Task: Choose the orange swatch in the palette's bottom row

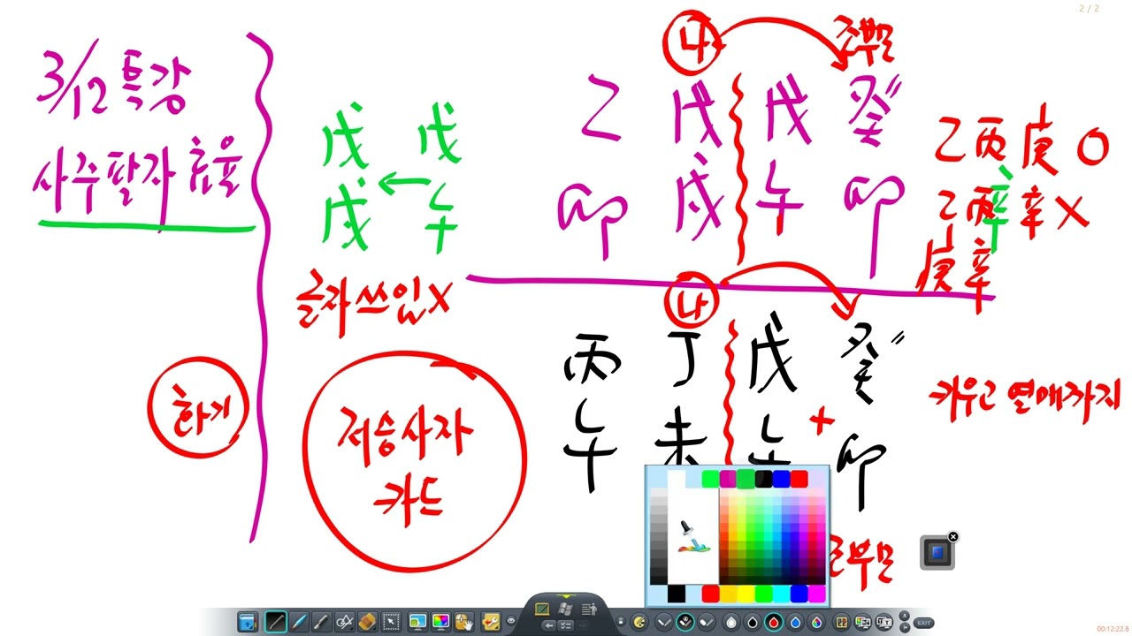Action: (x=728, y=594)
